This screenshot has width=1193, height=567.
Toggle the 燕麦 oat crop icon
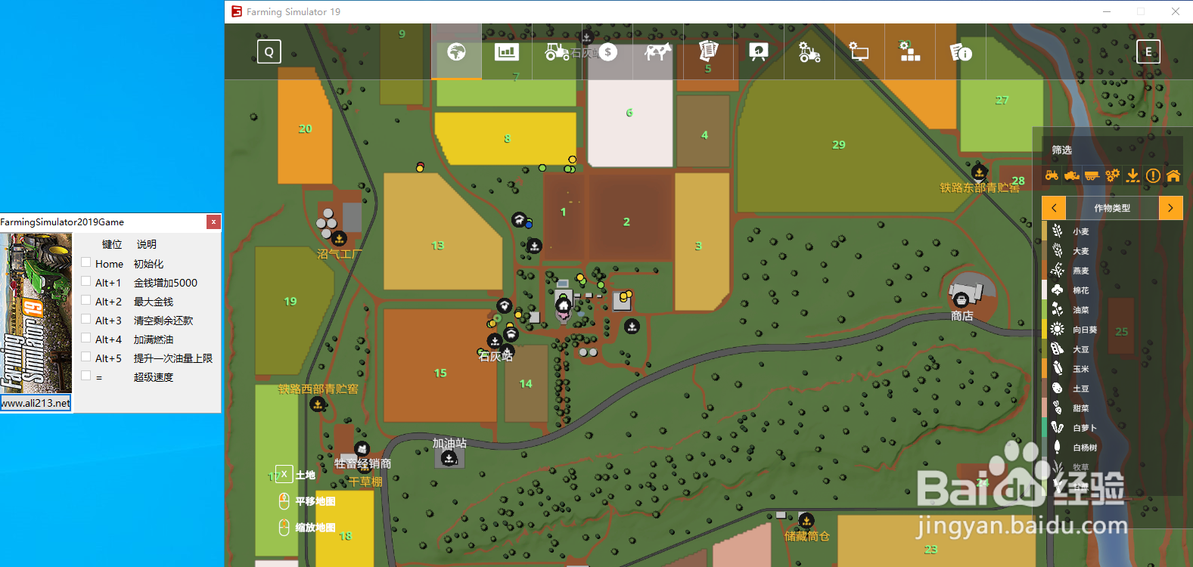click(x=1058, y=270)
